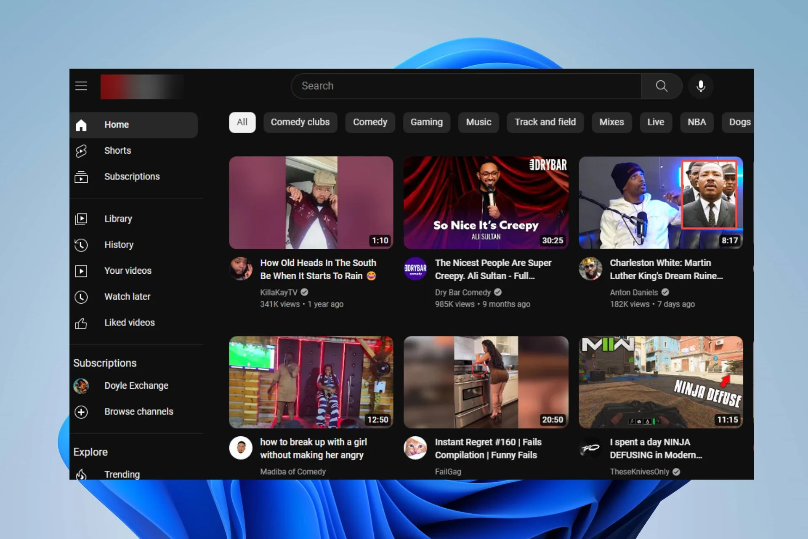This screenshot has height=539, width=808.
Task: Filter videos by Music
Action: (478, 122)
